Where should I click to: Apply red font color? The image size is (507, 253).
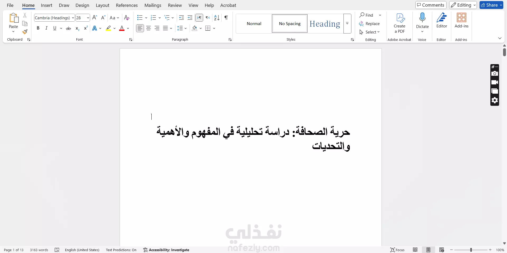point(122,28)
